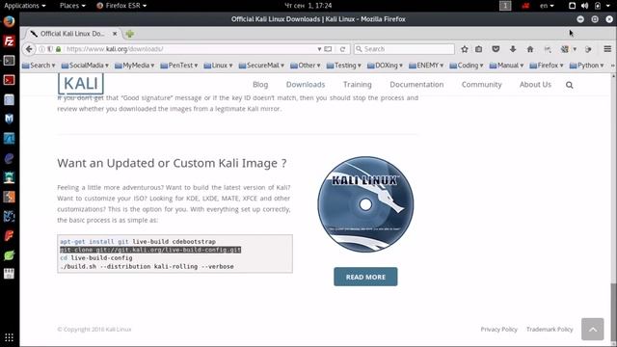Click the READ MORE button
Viewport: 617px width, 347px height.
pyautogui.click(x=365, y=277)
